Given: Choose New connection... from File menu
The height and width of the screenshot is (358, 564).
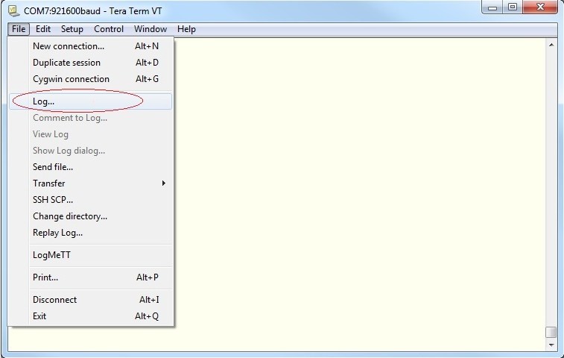Looking at the screenshot, I should point(90,46).
